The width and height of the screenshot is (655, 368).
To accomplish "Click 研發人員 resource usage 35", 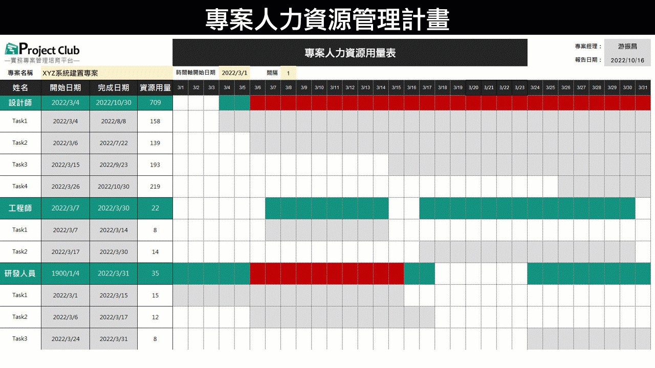I will point(155,273).
